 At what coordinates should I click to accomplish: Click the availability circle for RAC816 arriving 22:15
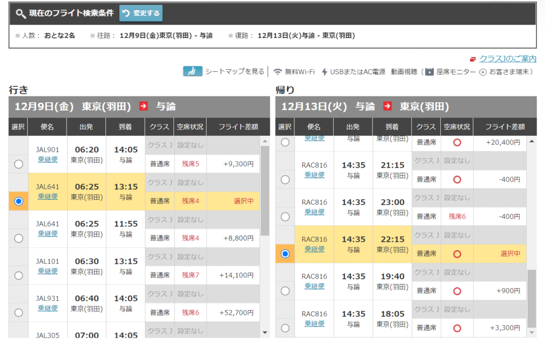click(457, 254)
